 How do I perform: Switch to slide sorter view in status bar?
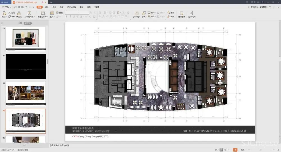[x=225, y=150]
